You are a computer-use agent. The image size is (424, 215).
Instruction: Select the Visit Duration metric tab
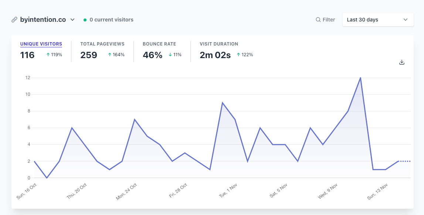[x=219, y=44]
